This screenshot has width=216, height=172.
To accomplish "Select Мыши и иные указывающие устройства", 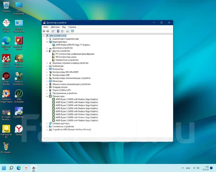I will tap(71, 84).
